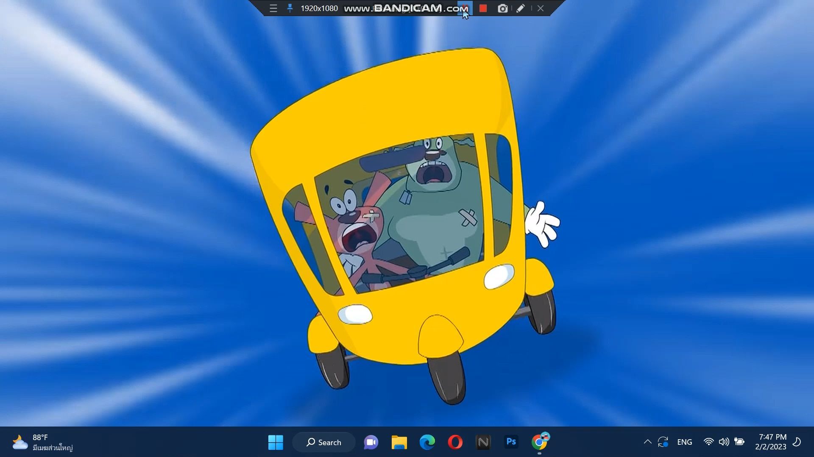Click the 1920x1080 resolution selector
The height and width of the screenshot is (457, 814).
click(319, 8)
